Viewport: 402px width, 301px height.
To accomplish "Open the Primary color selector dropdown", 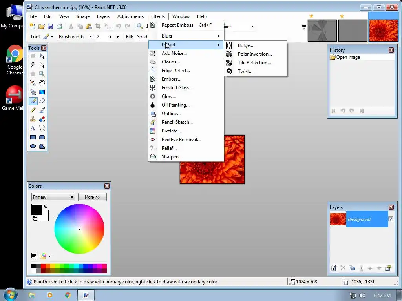I will [53, 197].
